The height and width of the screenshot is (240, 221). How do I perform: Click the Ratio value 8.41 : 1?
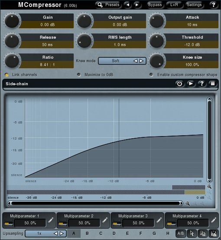coord(47,65)
